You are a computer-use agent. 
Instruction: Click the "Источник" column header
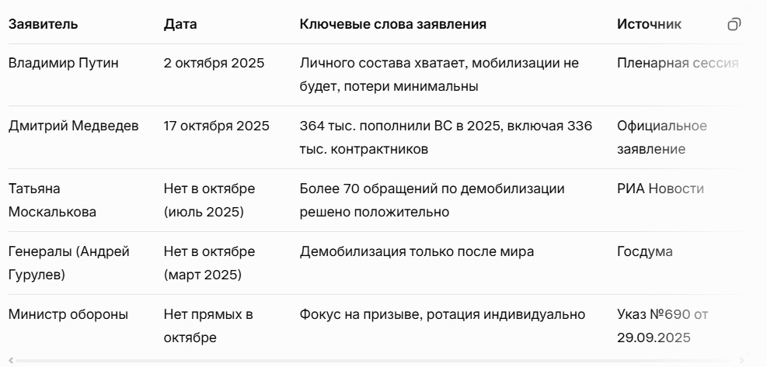coord(649,24)
